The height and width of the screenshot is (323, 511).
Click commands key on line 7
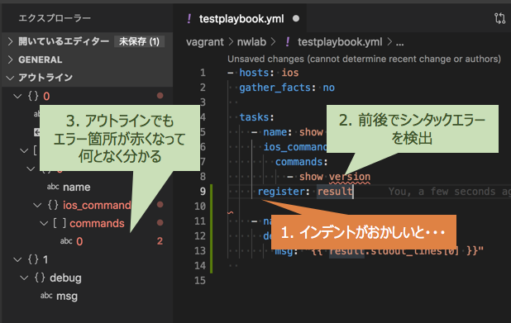pyautogui.click(x=298, y=162)
